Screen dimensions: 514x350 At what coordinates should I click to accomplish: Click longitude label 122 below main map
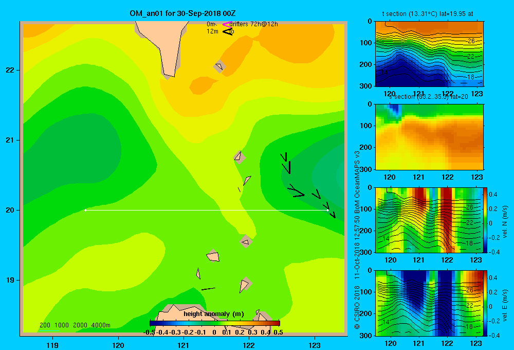point(249,345)
